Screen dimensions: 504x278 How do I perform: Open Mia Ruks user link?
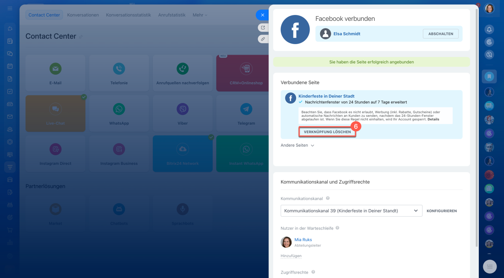[x=303, y=239]
